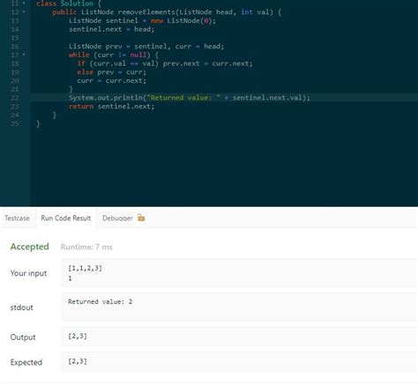Click the Expected label

coord(26,362)
